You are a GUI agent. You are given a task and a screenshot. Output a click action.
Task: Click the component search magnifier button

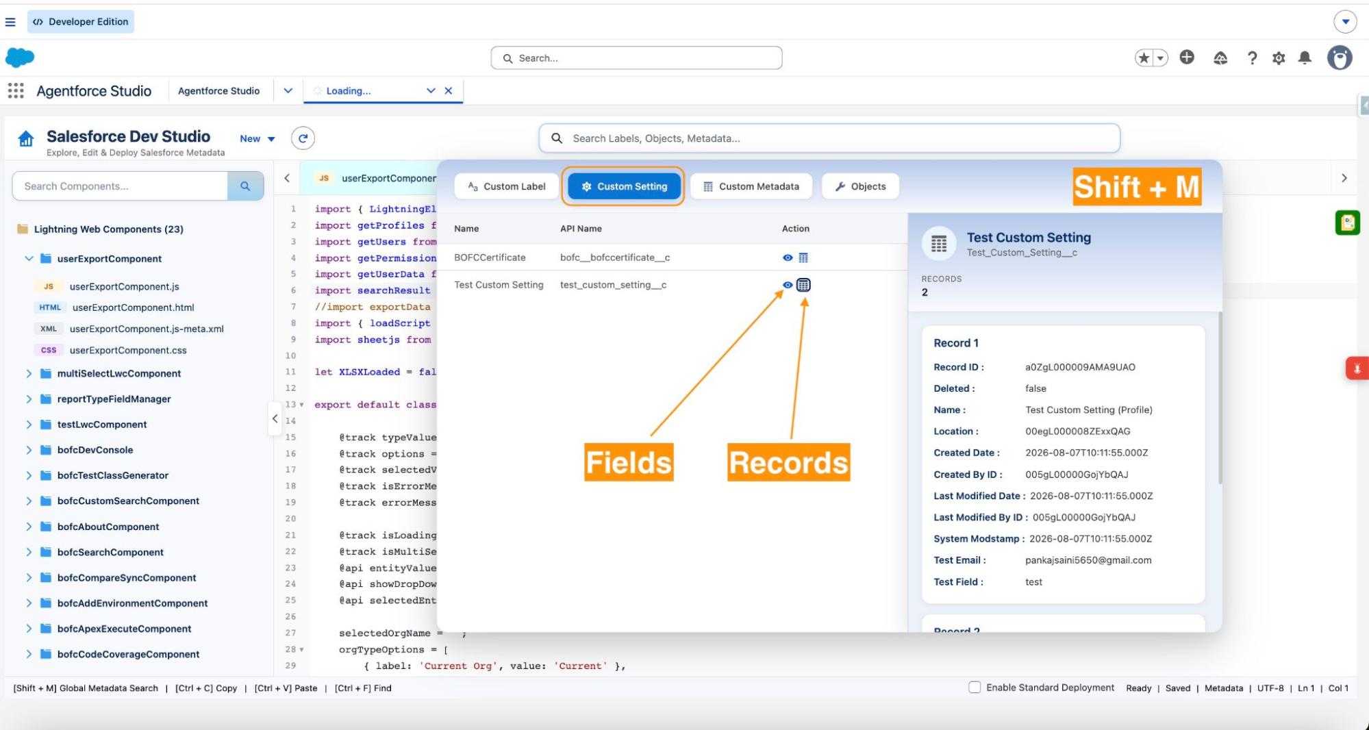(245, 186)
